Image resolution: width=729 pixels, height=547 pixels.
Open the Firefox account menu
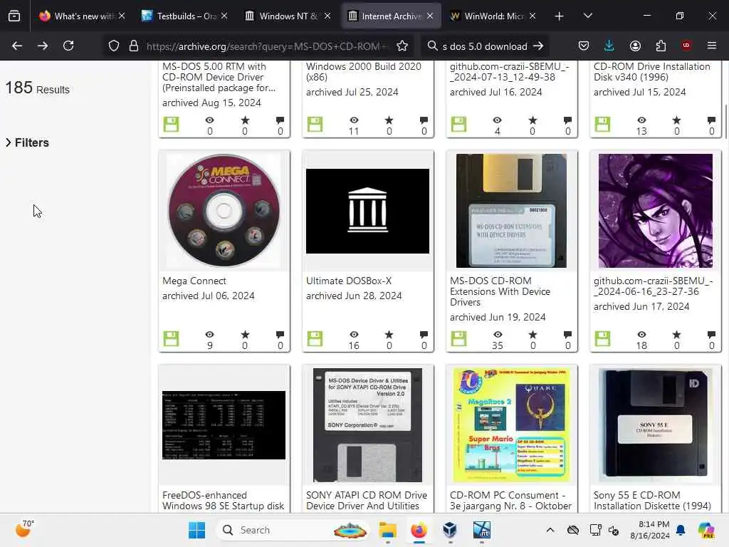[x=635, y=46]
